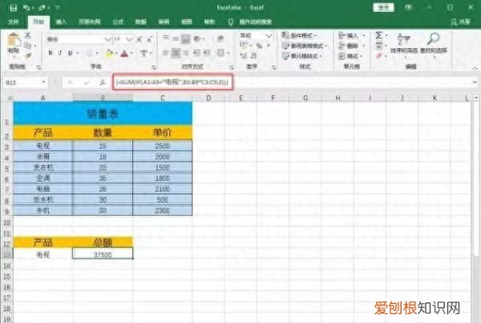The image size is (481, 323).
Task: Click inside the formula bar SUM formula
Action: coord(172,83)
